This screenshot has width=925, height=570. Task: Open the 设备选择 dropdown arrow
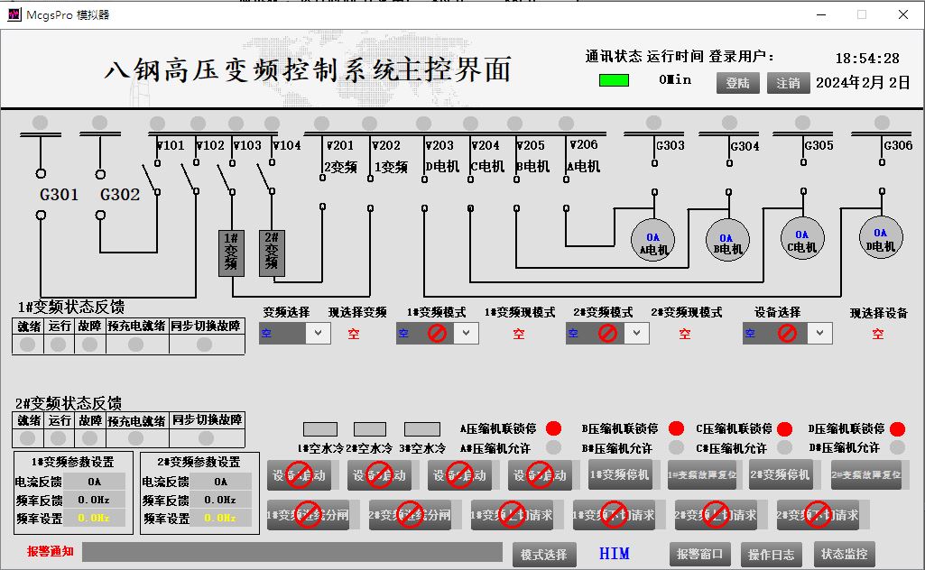click(820, 333)
